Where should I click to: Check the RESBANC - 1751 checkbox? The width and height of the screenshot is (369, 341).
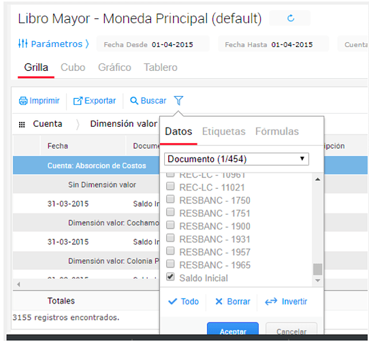[x=170, y=212]
